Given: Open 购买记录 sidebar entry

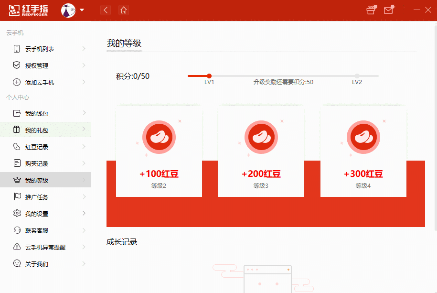Looking at the screenshot, I should click(x=45, y=163).
